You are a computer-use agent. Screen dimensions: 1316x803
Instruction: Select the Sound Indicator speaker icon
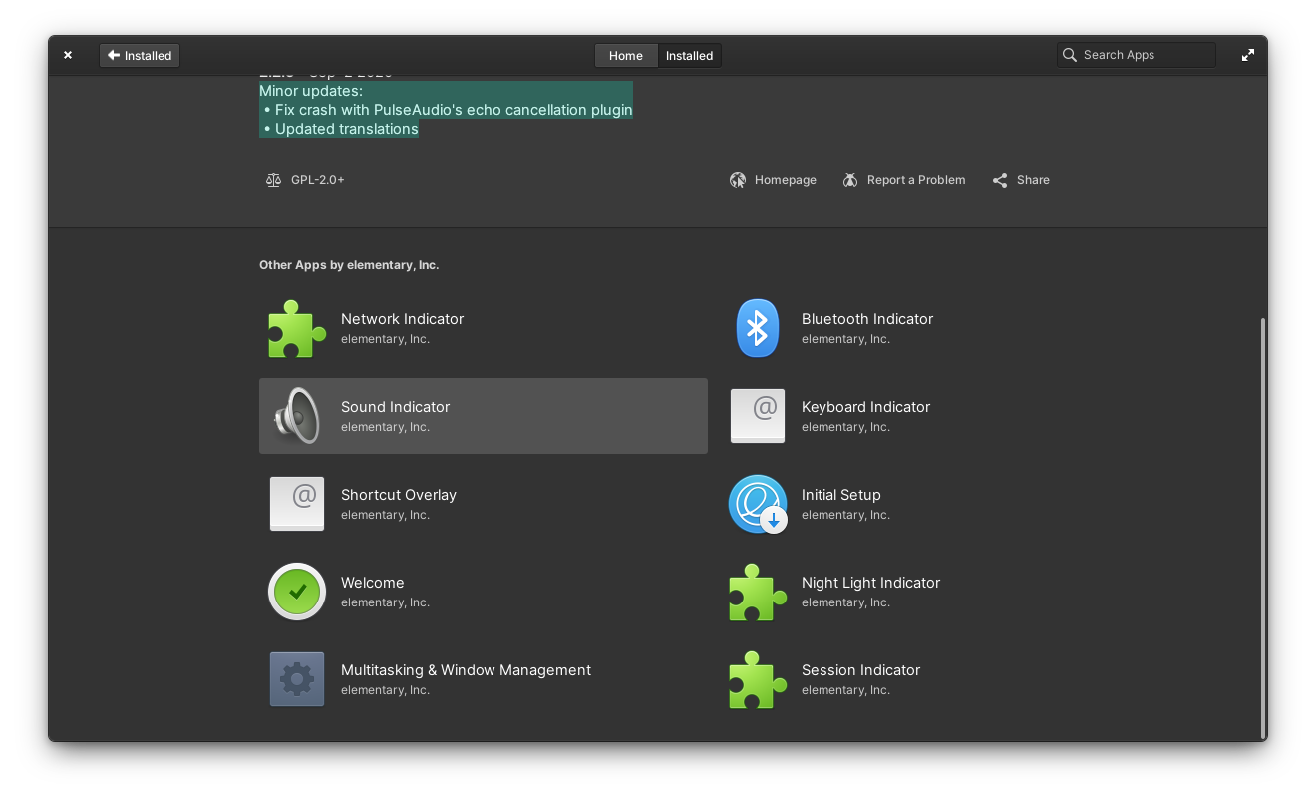tap(296, 416)
